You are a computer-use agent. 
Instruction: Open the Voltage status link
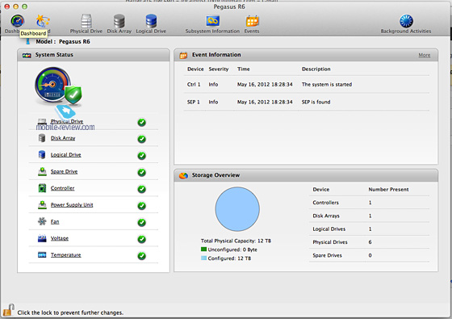pos(60,238)
